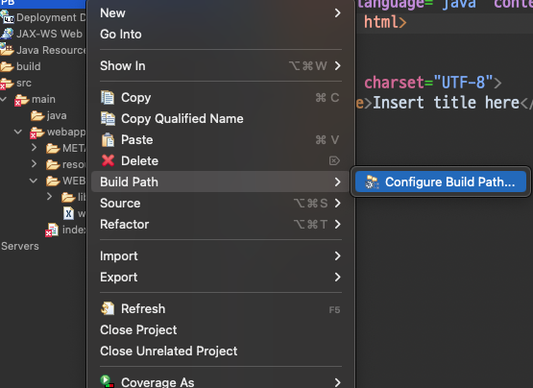Open the Export submenu
533x388 pixels.
tap(220, 277)
